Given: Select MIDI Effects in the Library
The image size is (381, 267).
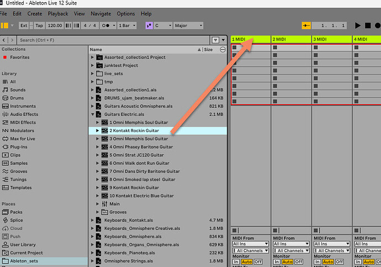Looking at the screenshot, I should (x=23, y=123).
